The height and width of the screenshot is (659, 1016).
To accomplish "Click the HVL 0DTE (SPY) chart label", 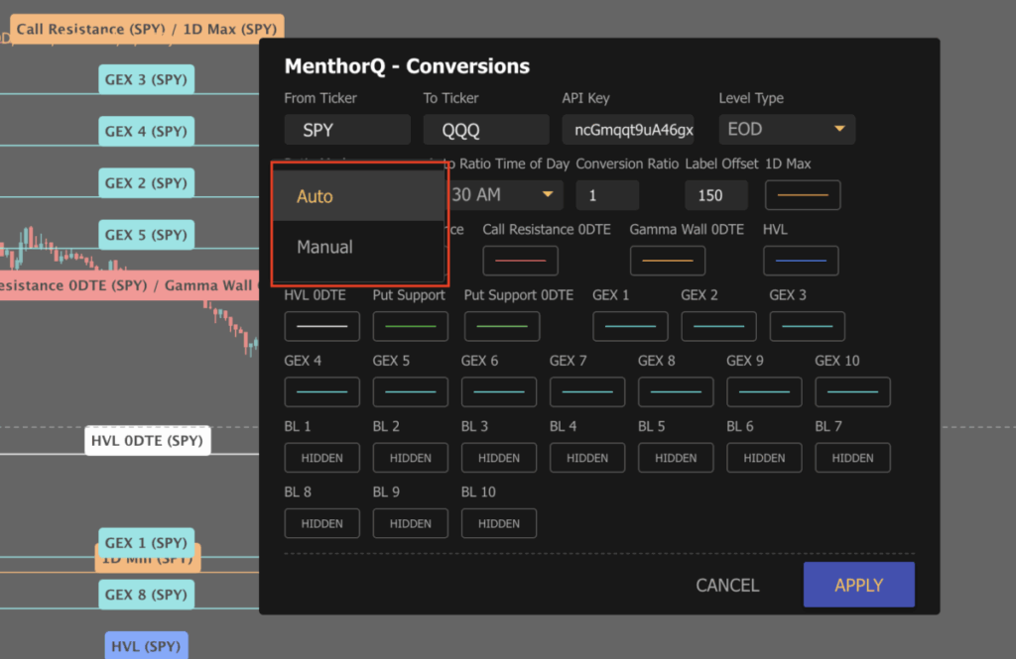I will (x=147, y=441).
